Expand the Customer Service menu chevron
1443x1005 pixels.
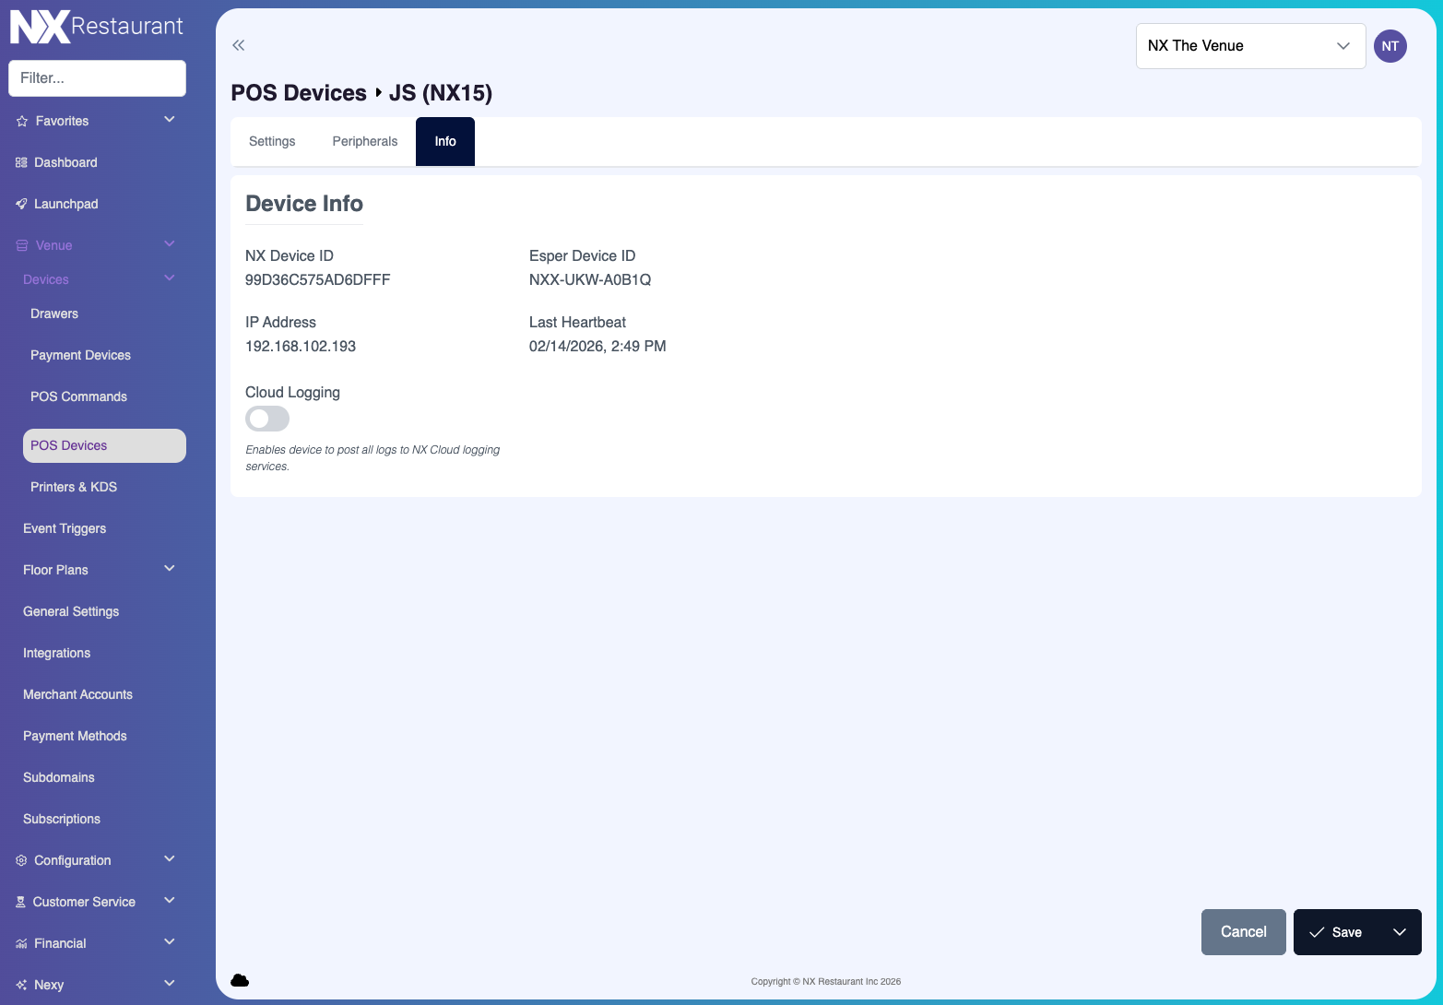[170, 901]
